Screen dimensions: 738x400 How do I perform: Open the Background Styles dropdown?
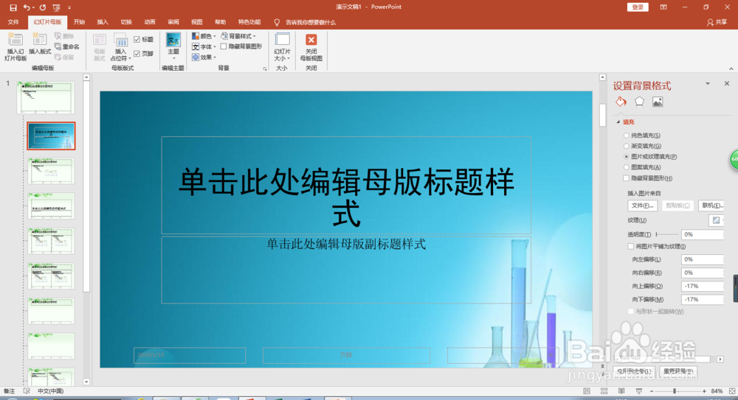[x=238, y=36]
